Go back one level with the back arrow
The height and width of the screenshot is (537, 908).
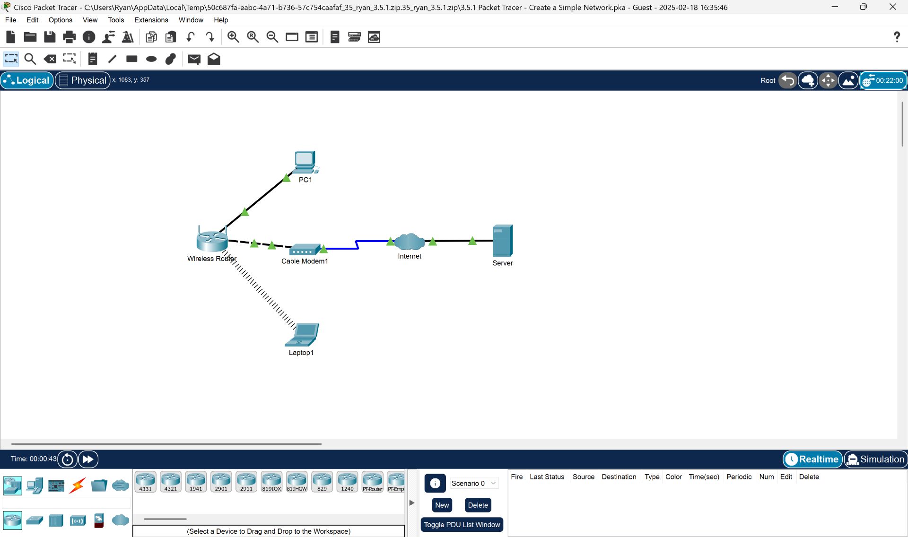tap(788, 80)
